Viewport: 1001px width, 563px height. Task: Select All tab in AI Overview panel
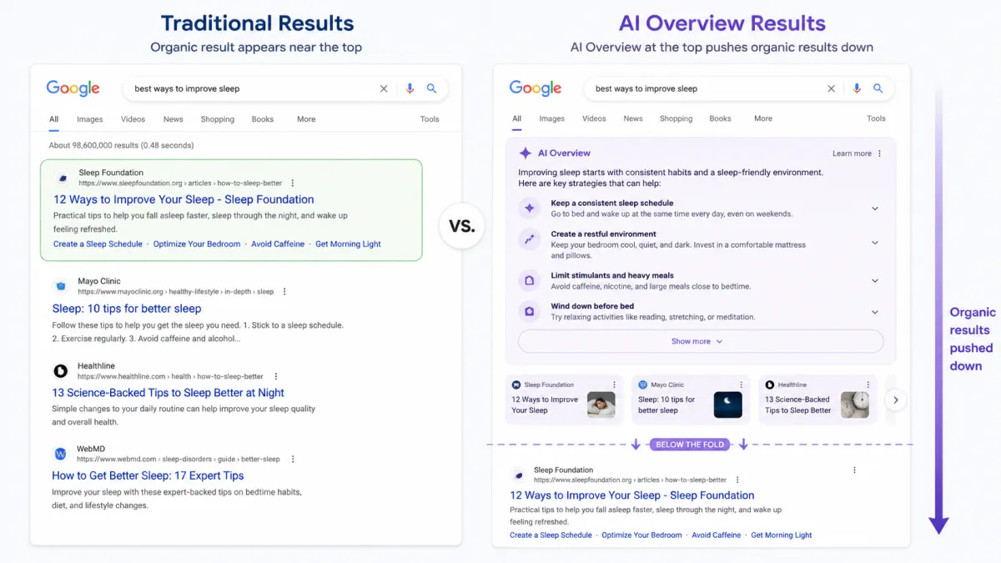point(516,118)
